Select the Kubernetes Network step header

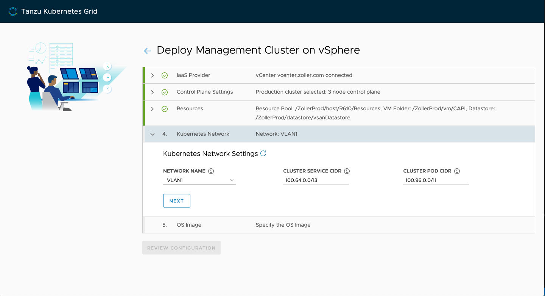click(x=203, y=134)
